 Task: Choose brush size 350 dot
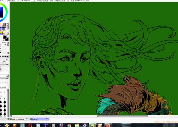pyautogui.click(x=5, y=114)
